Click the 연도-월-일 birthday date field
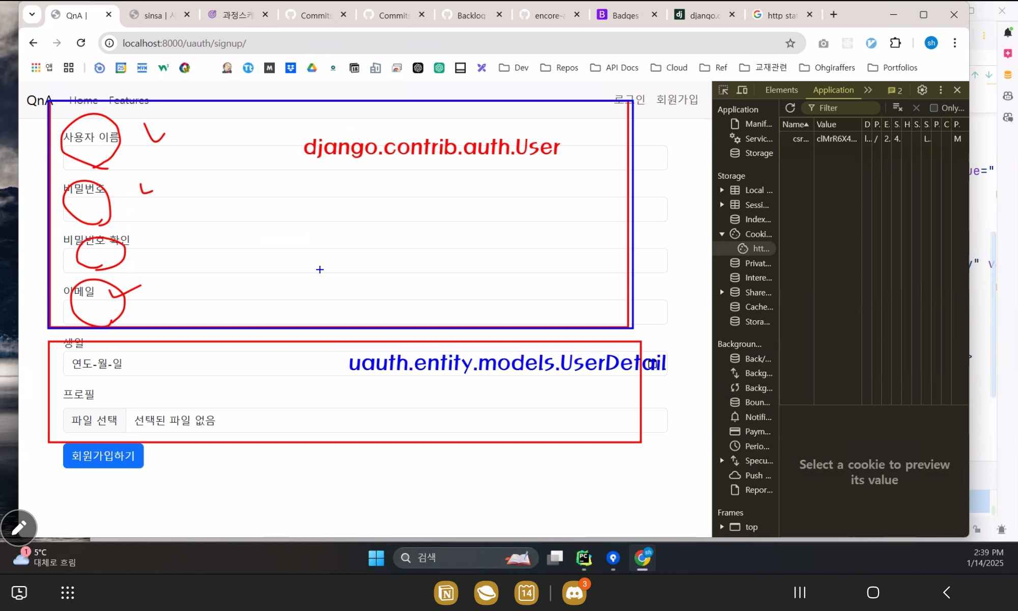The image size is (1018, 611). (204, 364)
